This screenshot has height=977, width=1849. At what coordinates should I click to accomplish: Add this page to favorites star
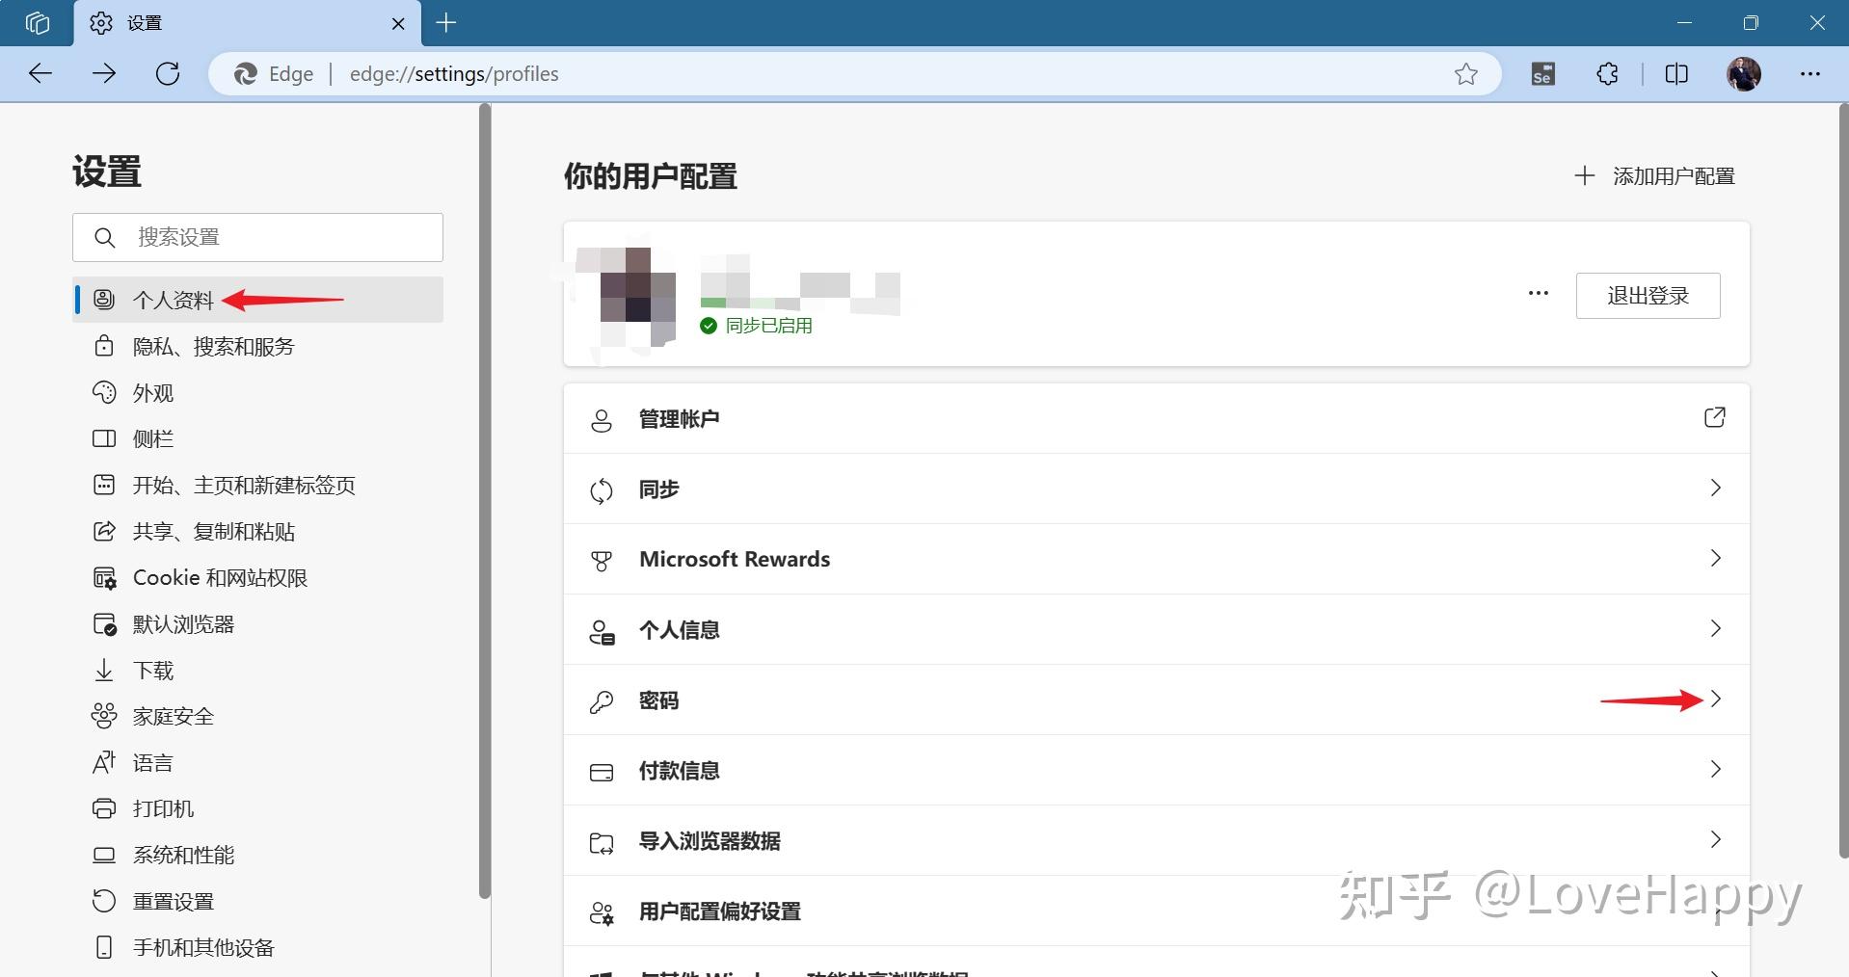point(1465,73)
